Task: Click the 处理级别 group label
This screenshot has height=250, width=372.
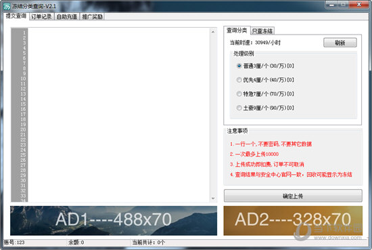Action: [243, 54]
